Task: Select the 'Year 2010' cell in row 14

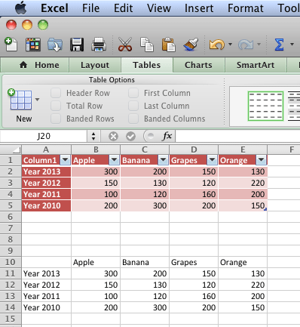Action: (46, 307)
